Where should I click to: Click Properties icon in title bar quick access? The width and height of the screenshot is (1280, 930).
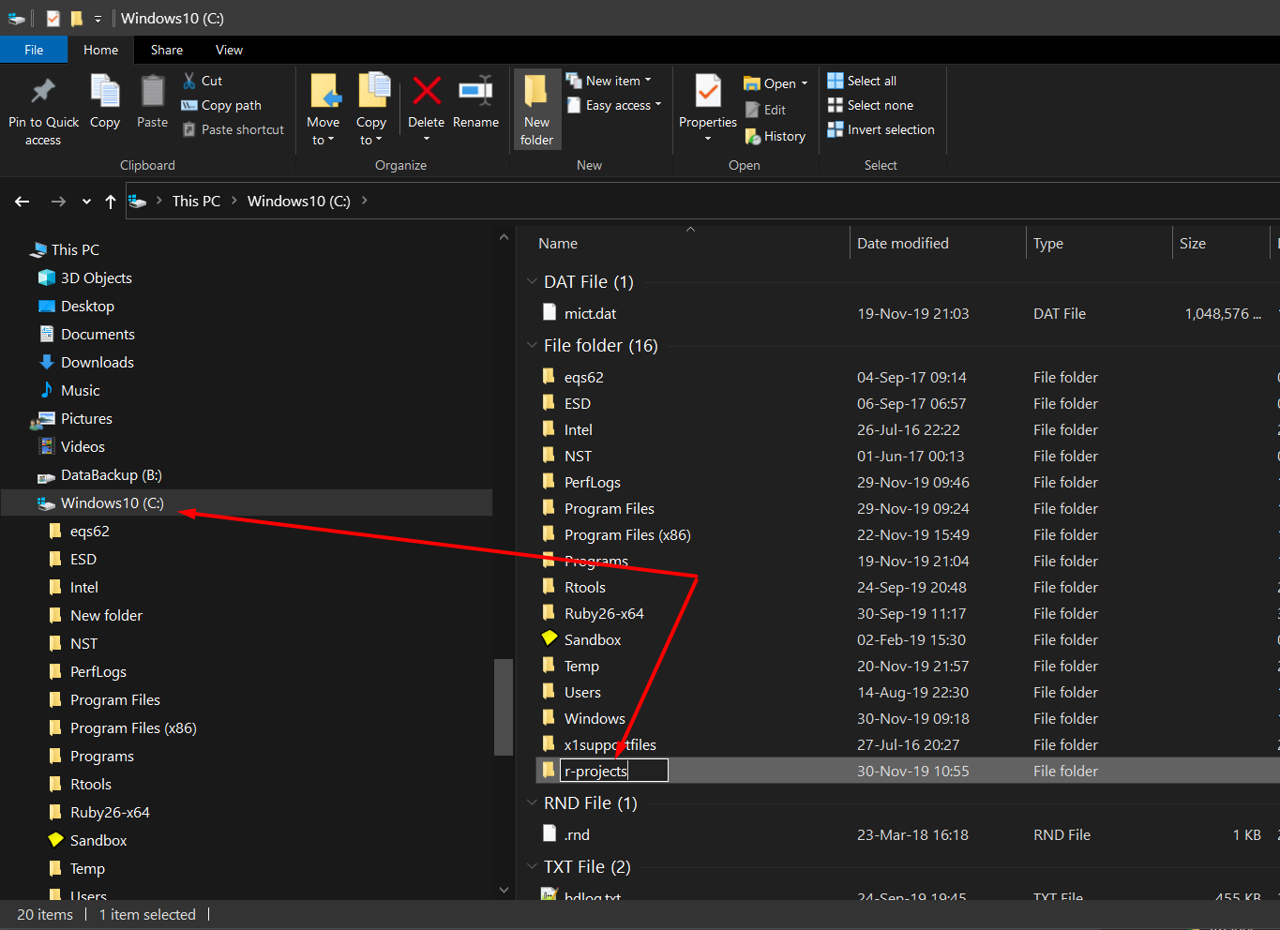[x=53, y=18]
